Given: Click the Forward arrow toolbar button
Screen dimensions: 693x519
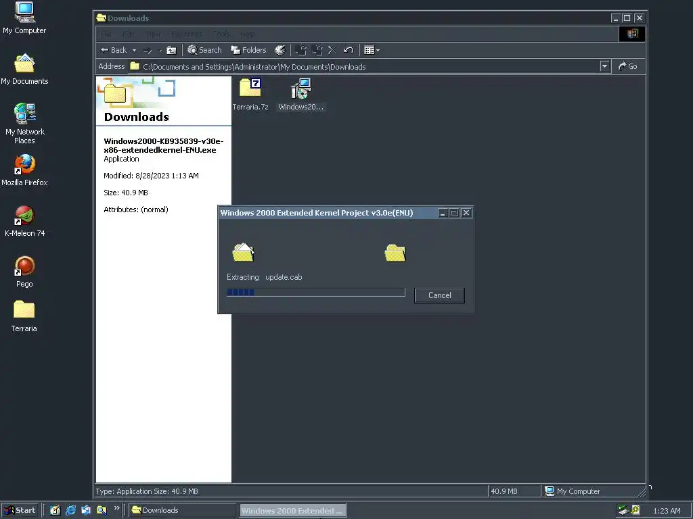Looking at the screenshot, I should pyautogui.click(x=148, y=50).
